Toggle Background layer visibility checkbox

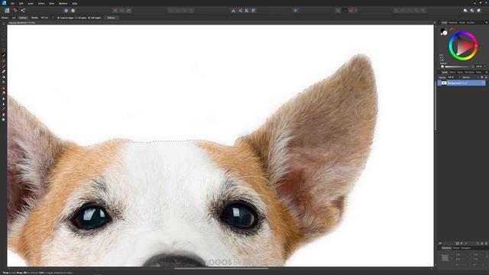[484, 83]
